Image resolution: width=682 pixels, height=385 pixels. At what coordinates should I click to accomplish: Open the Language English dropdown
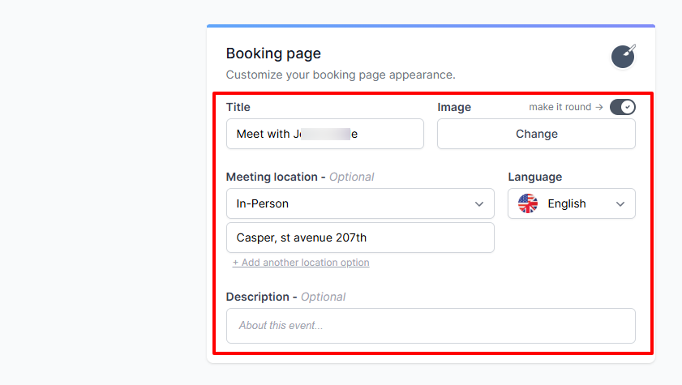point(572,203)
